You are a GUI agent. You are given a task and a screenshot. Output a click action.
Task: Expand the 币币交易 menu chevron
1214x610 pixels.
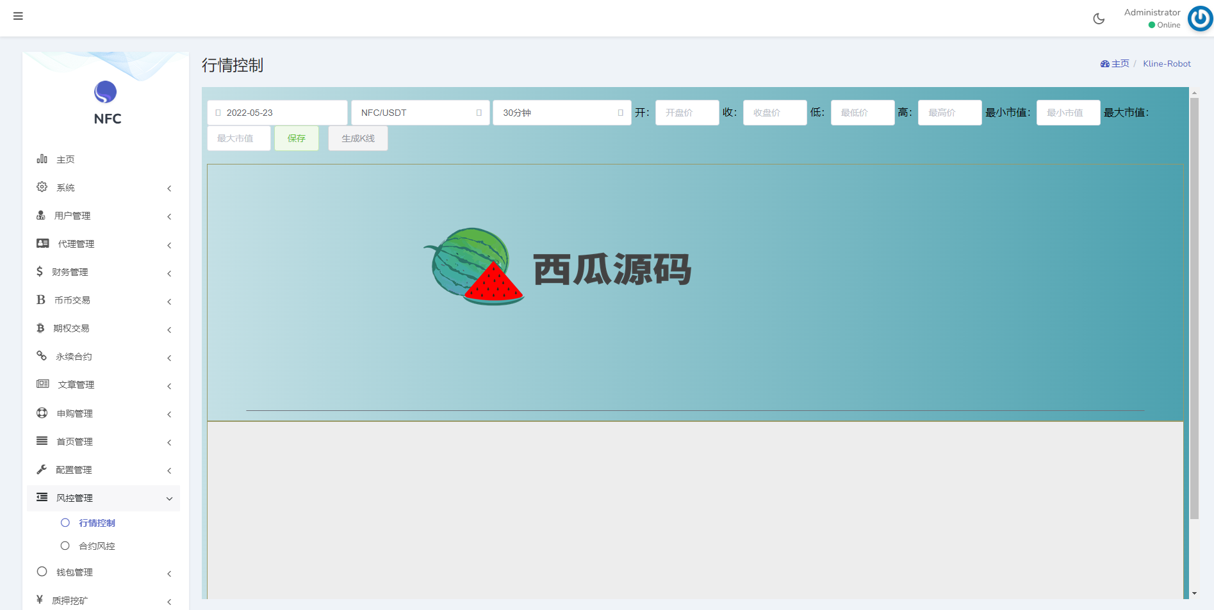point(169,301)
